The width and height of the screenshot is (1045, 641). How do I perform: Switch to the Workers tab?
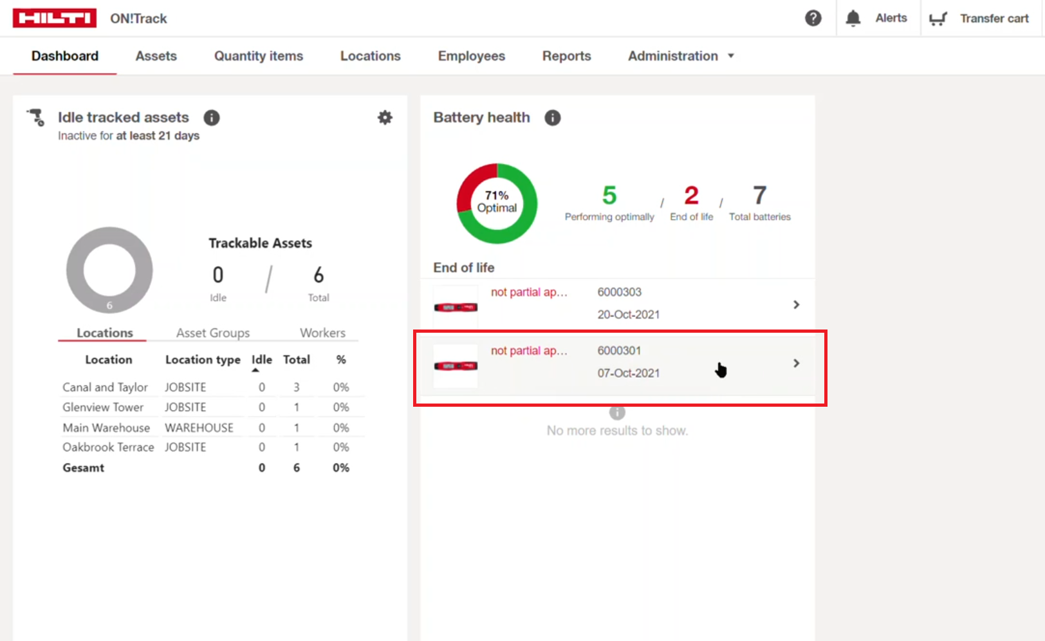click(322, 333)
